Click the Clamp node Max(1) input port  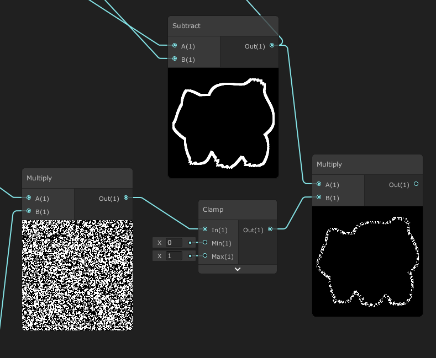click(x=205, y=255)
